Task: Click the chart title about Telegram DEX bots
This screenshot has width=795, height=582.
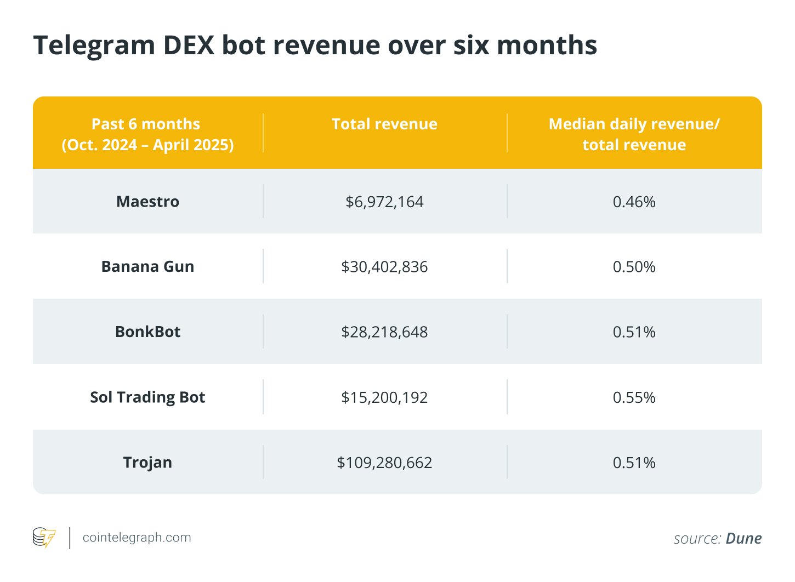Action: [315, 45]
